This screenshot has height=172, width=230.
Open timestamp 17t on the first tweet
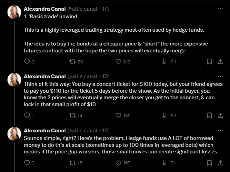(105, 9)
